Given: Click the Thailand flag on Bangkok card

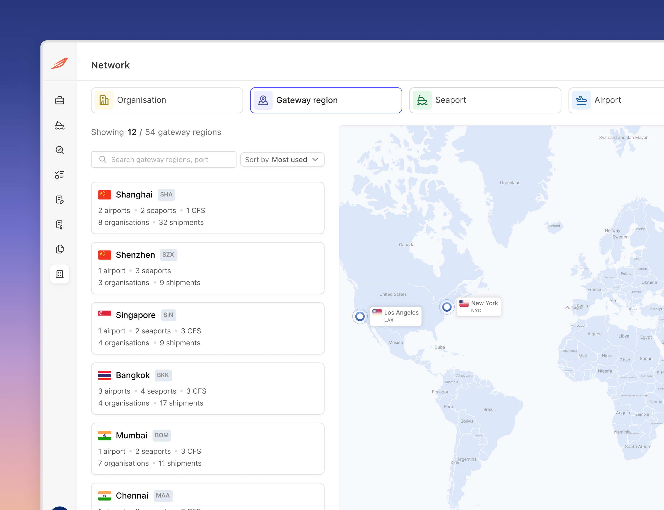Looking at the screenshot, I should (105, 375).
